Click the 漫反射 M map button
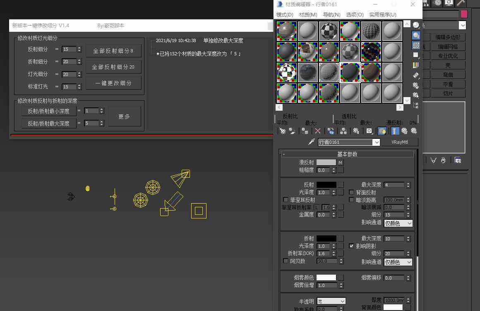480x311 pixels. pos(341,163)
